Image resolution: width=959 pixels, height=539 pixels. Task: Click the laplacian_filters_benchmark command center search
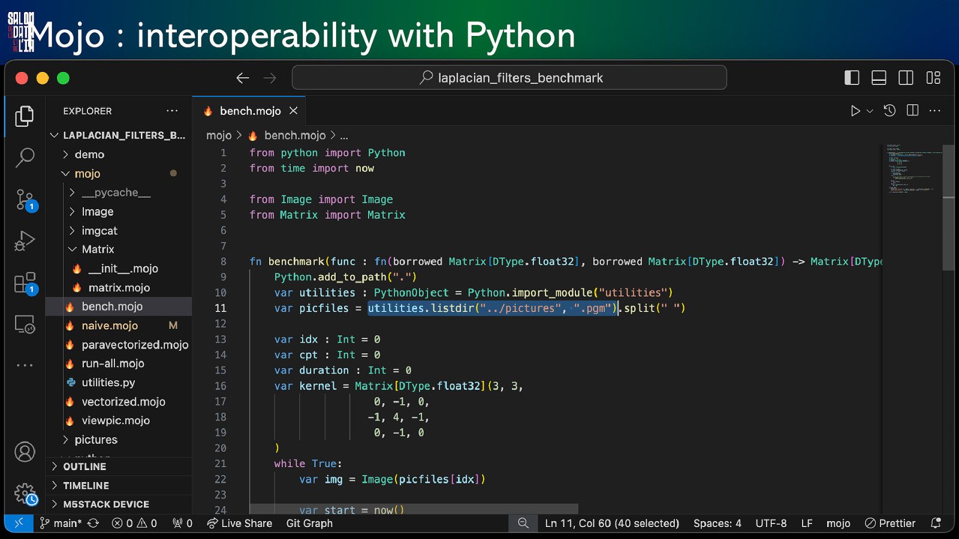509,78
